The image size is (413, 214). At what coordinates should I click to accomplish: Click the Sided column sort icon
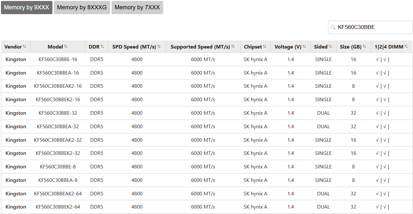[330, 47]
